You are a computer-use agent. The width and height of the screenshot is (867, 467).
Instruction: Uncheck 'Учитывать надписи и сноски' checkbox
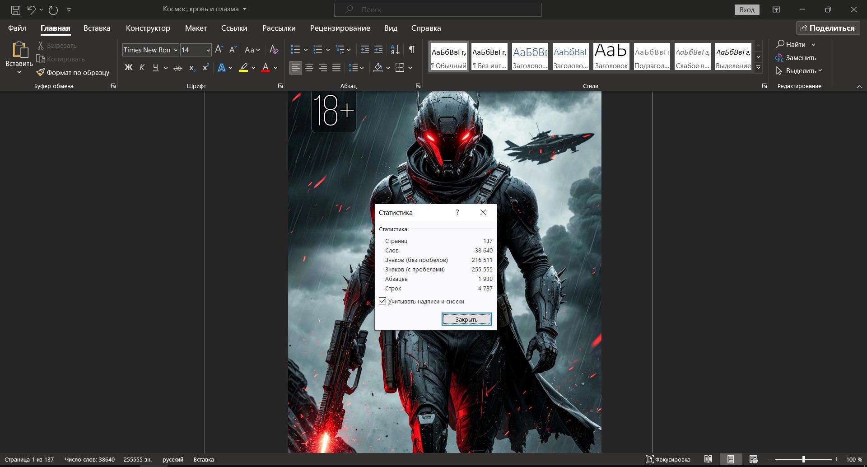tap(382, 301)
